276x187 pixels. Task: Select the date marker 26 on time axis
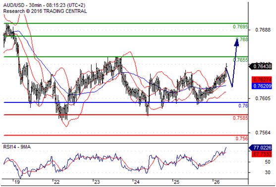tap(217, 182)
